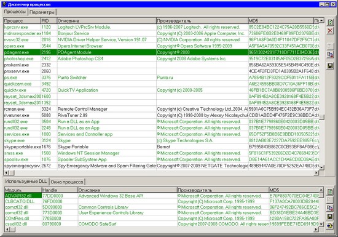Select the spyemergencysrv process row

pos(161,166)
